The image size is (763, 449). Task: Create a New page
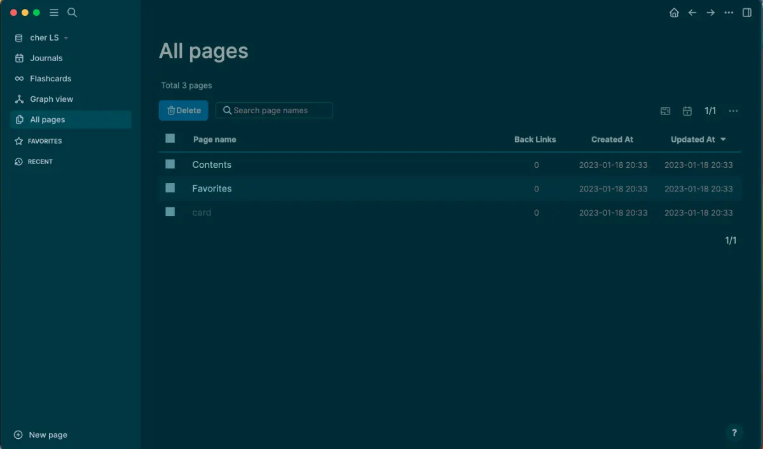click(48, 435)
